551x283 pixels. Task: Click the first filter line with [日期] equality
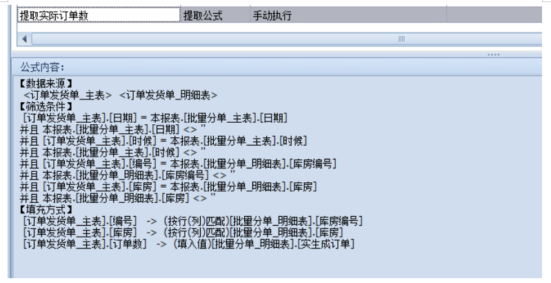155,118
